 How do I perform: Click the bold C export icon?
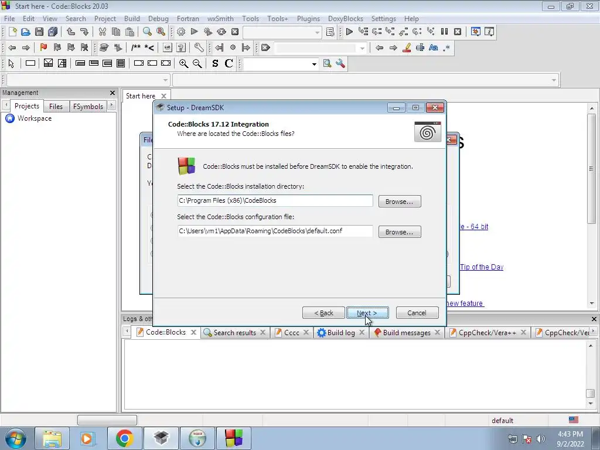[x=229, y=63]
